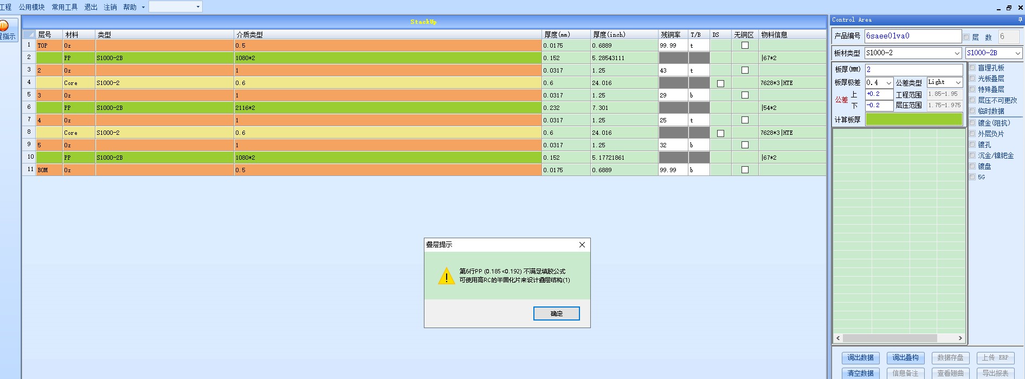
Task: Enable the 外层负片 checkbox
Action: pyautogui.click(x=972, y=134)
